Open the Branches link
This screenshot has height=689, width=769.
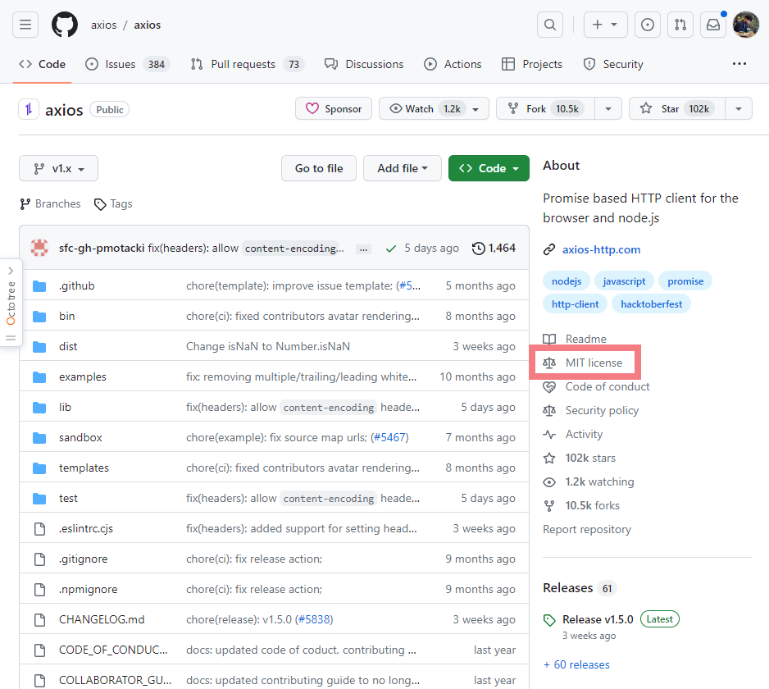coord(50,203)
